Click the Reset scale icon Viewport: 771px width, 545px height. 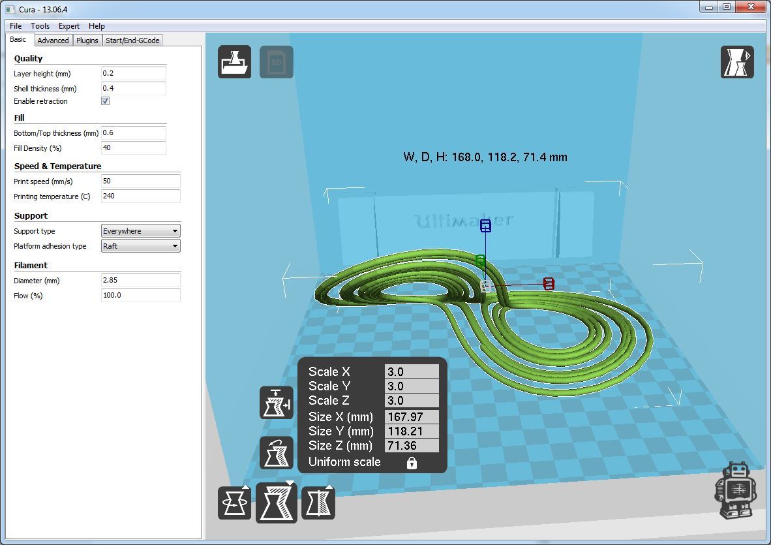(x=277, y=452)
